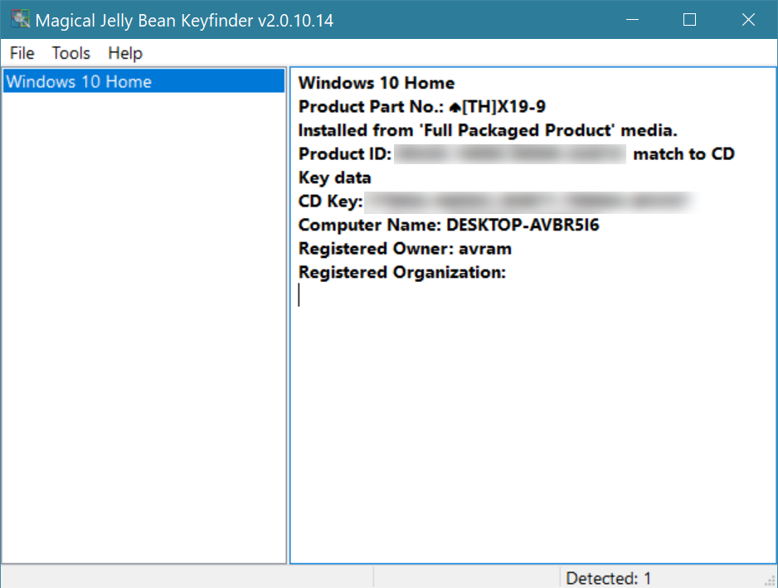Screen dimensions: 778x588
Task: Click the Detected: 1 status bar section
Action: [x=610, y=578]
